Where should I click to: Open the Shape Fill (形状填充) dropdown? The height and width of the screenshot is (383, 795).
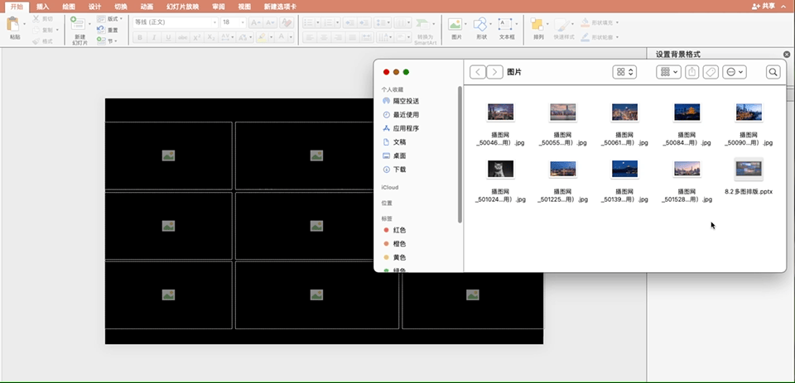(x=617, y=23)
